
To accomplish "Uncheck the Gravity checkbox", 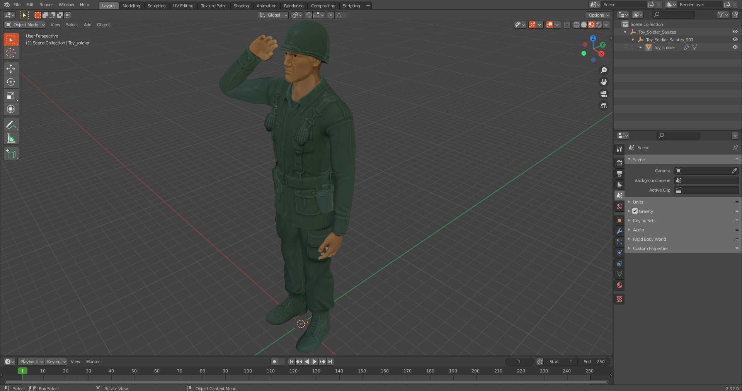I will tap(635, 211).
